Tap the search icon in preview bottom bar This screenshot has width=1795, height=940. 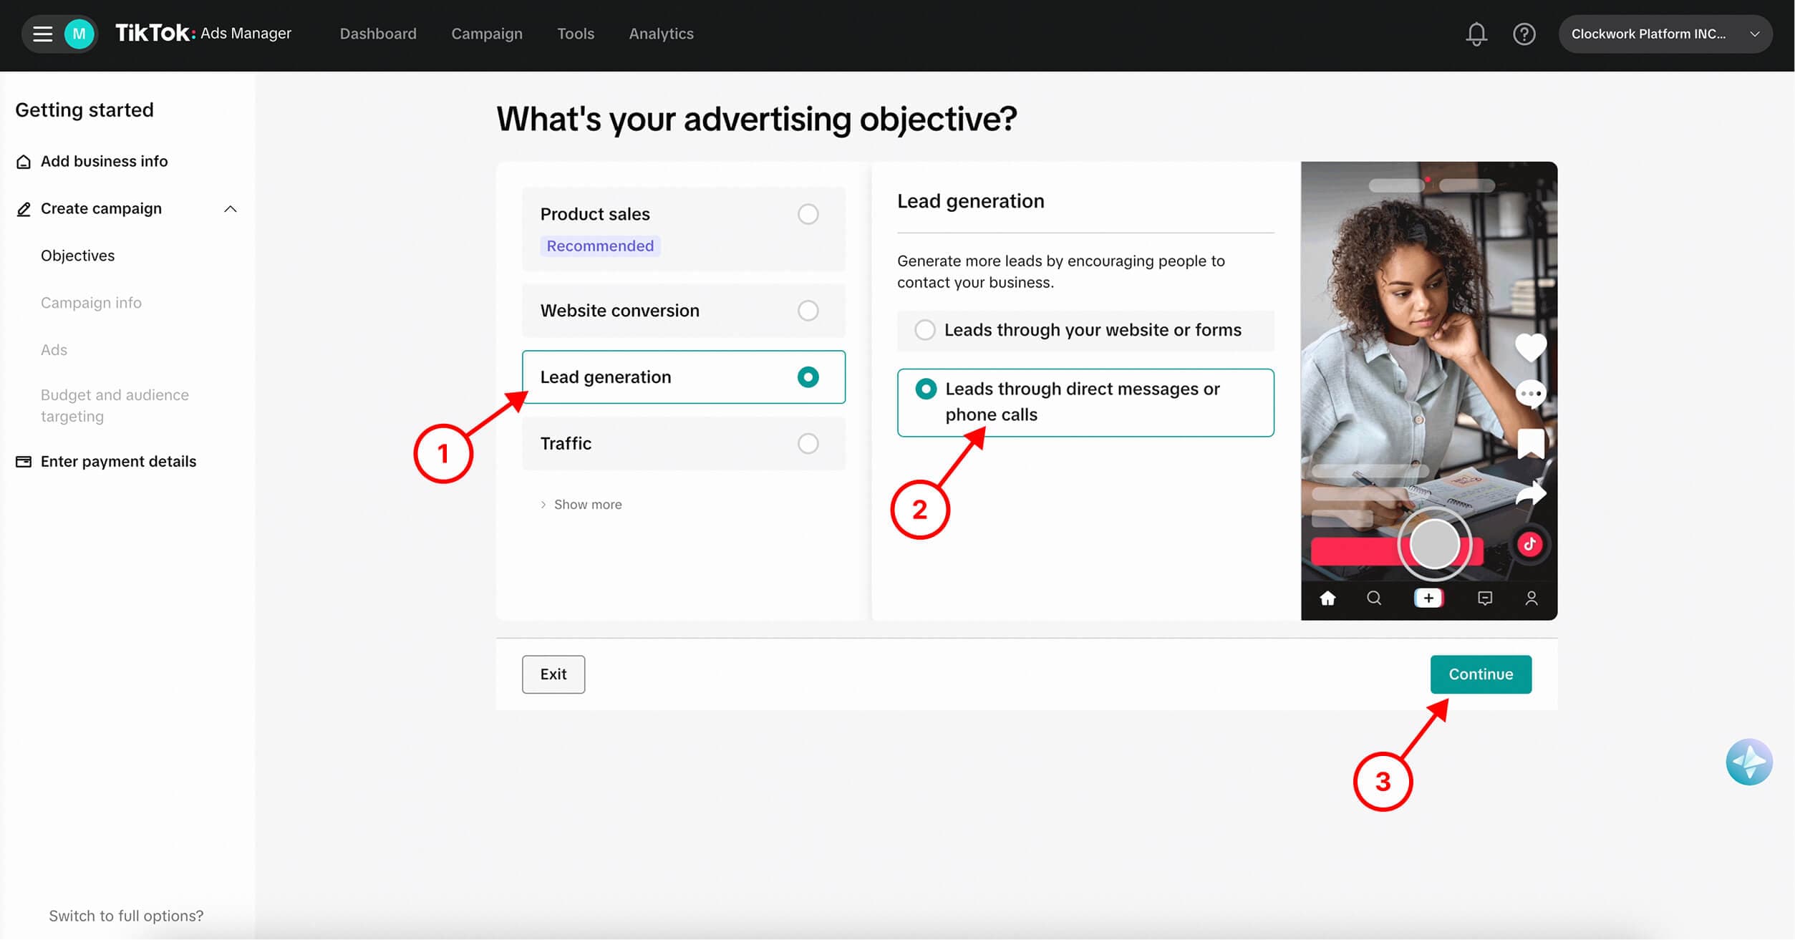(x=1374, y=599)
